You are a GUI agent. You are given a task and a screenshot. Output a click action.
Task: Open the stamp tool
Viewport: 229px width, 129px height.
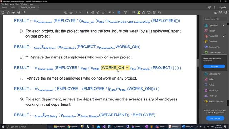coord(149,13)
